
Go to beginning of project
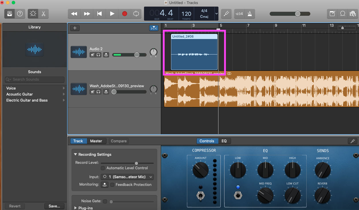(99, 13)
